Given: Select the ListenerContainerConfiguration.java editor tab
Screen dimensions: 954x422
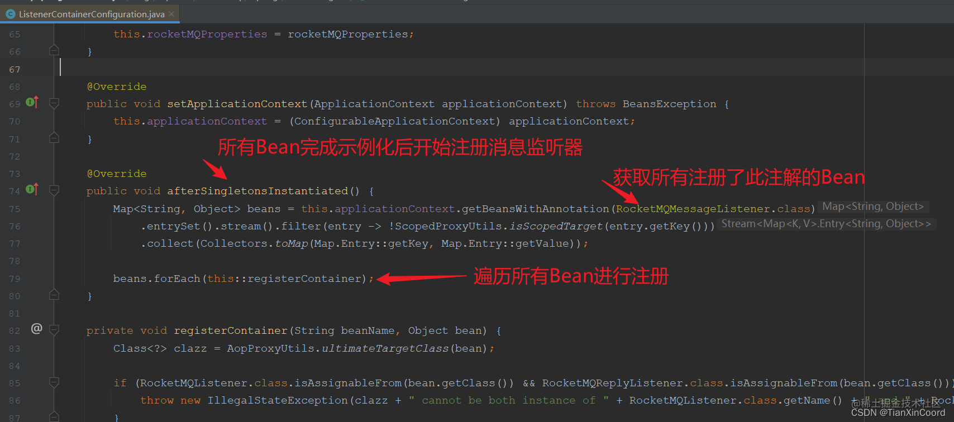Looking at the screenshot, I should pyautogui.click(x=90, y=14).
